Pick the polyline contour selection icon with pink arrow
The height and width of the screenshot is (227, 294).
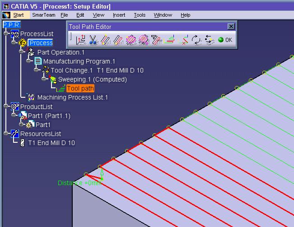[144, 40]
